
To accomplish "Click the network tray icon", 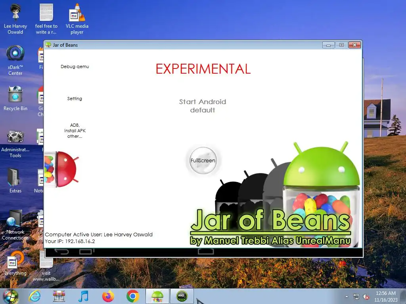I will coord(356,297).
